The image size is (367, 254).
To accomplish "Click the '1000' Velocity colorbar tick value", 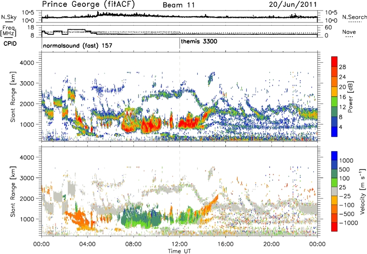I will pyautogui.click(x=346, y=160).
